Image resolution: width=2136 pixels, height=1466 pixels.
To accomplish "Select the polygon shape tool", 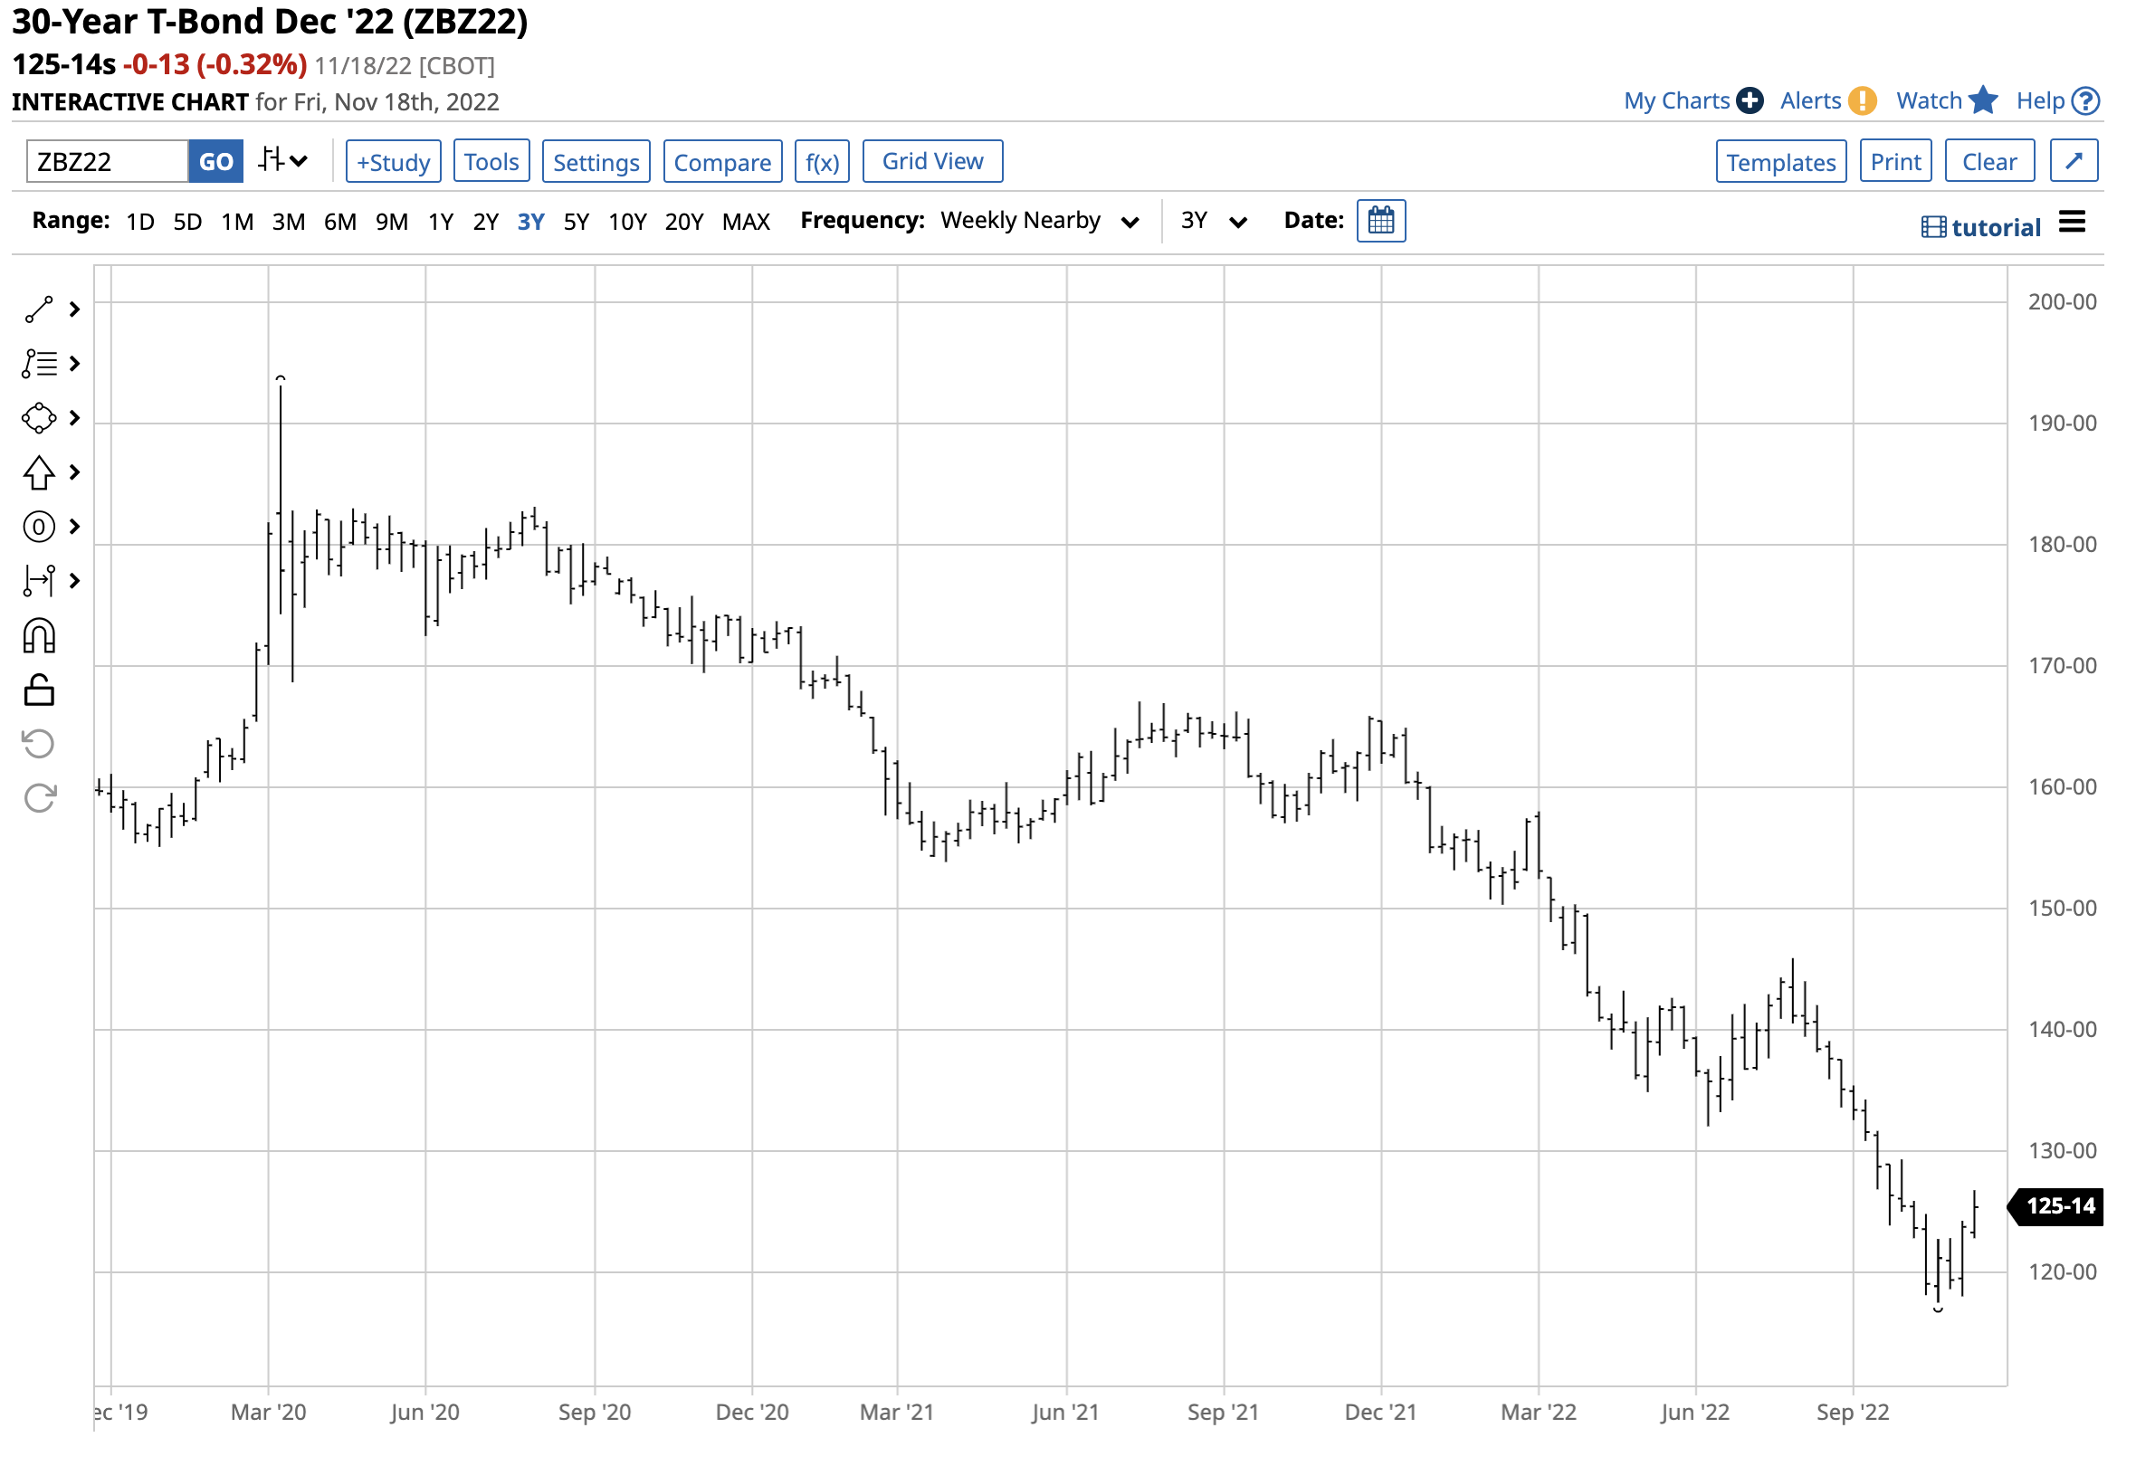I will pyautogui.click(x=39, y=419).
